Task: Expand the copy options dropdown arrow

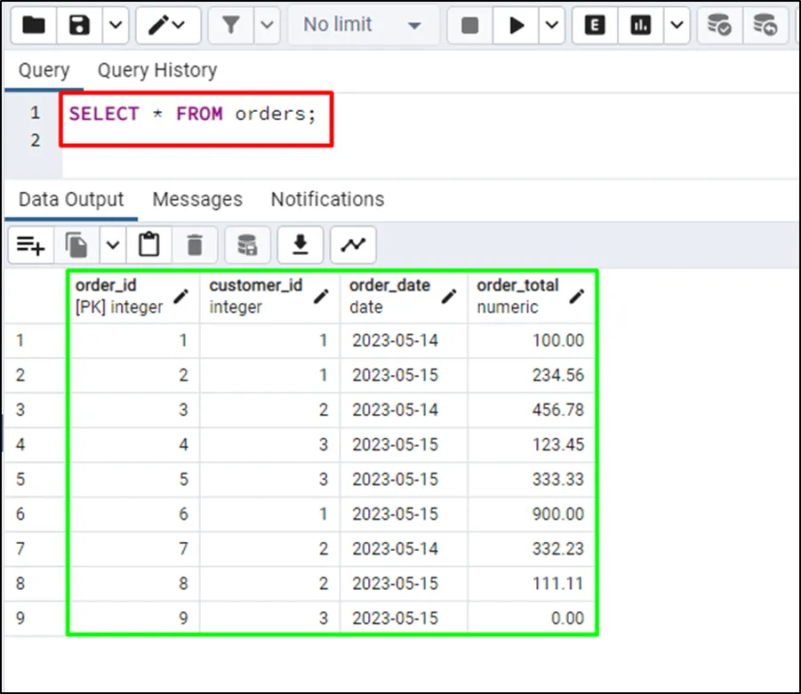Action: coord(113,244)
